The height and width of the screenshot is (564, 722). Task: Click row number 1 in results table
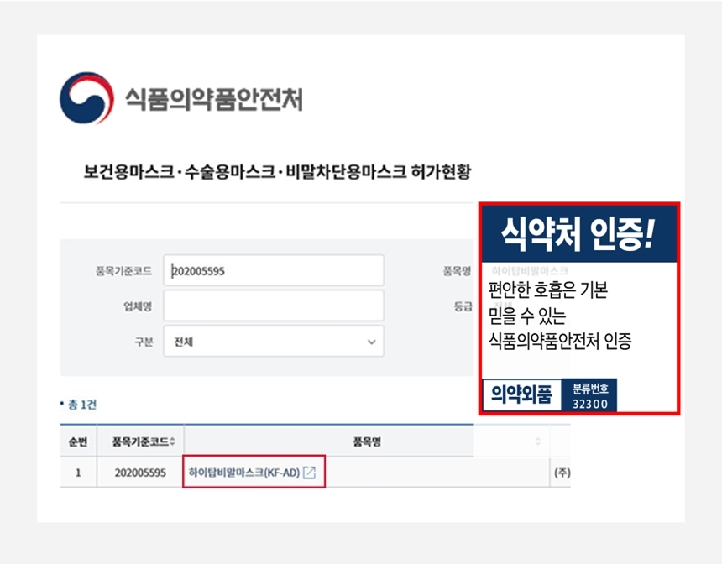tap(78, 473)
